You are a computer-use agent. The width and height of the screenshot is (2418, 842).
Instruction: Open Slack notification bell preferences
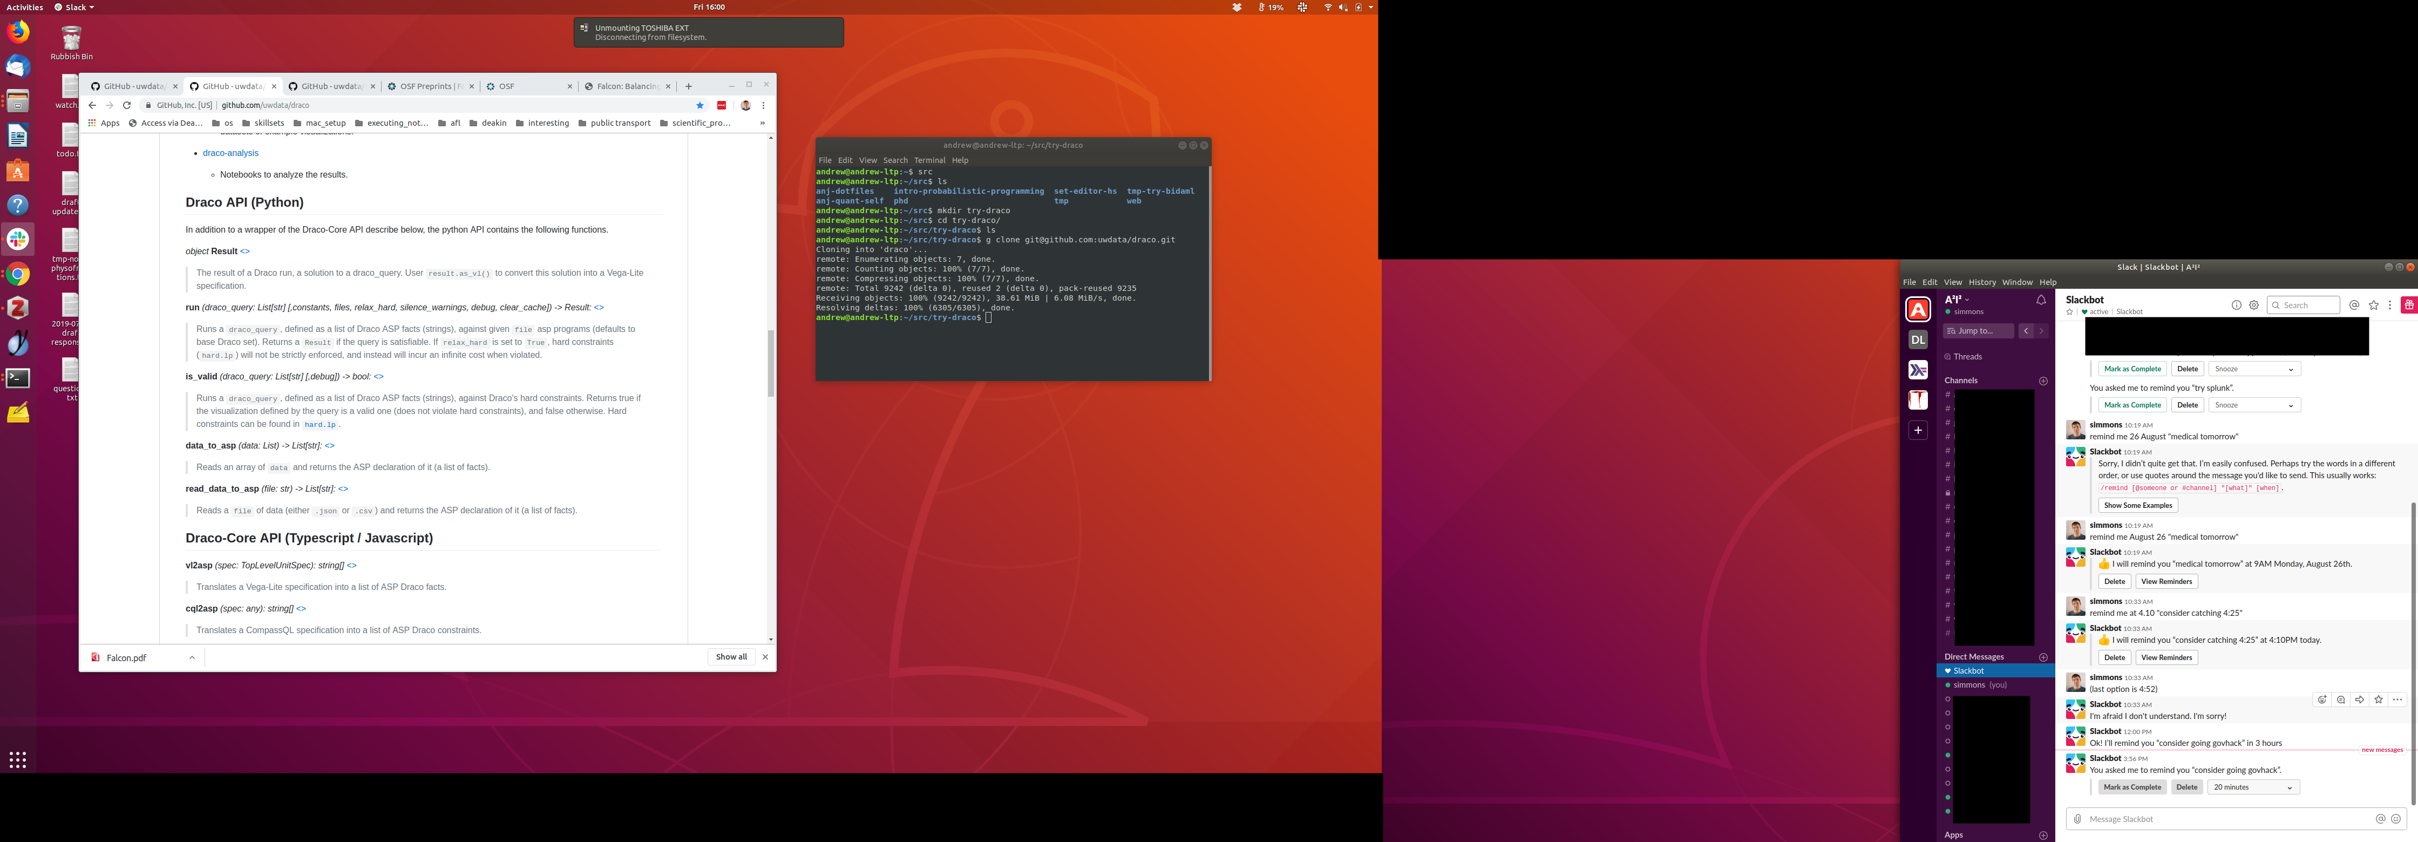pos(2041,301)
